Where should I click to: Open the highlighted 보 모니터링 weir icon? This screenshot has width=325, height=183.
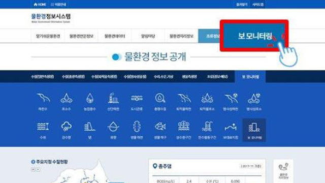pyautogui.click(x=254, y=130)
